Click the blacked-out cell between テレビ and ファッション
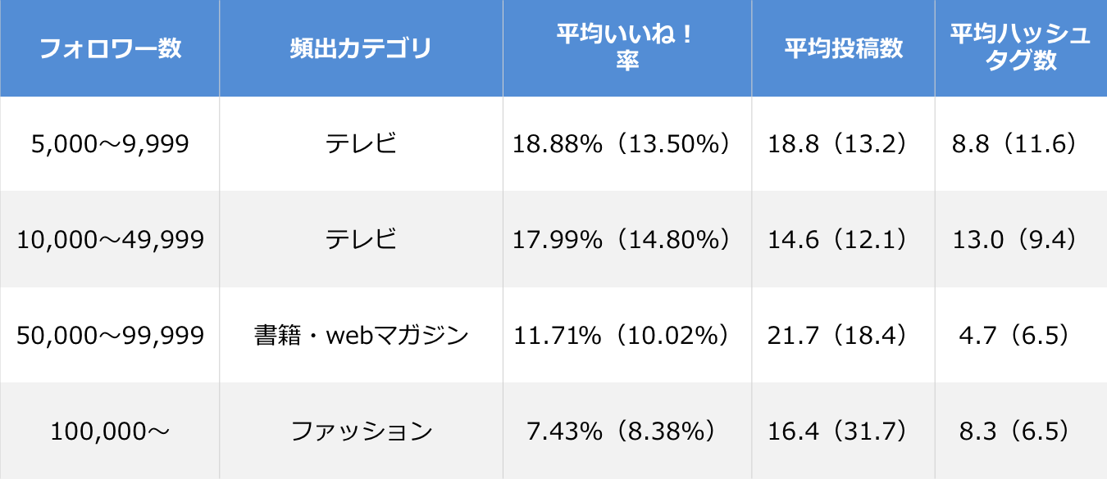The image size is (1107, 479). point(361,335)
